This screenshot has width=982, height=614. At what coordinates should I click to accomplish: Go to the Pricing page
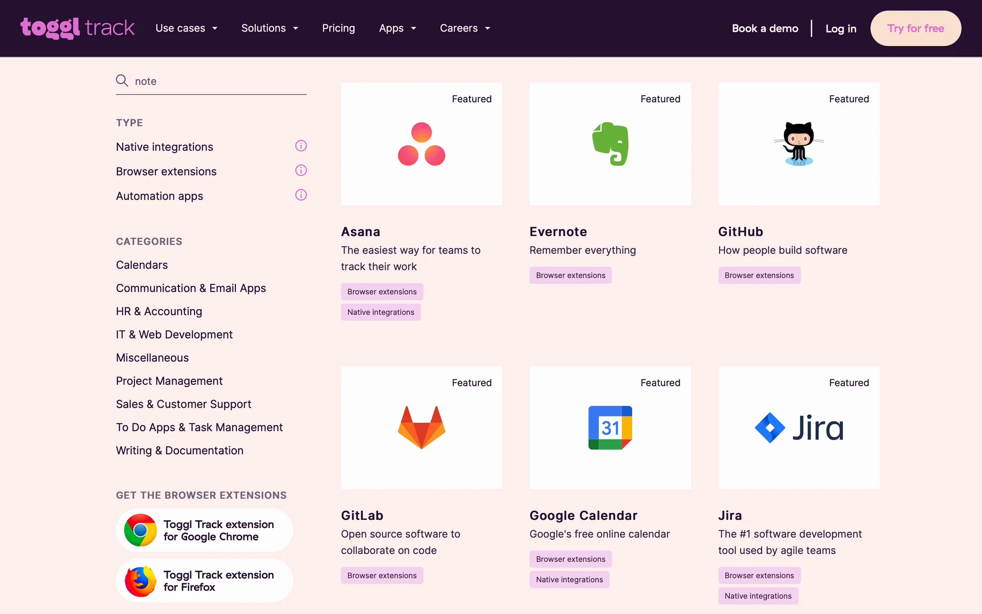[338, 28]
